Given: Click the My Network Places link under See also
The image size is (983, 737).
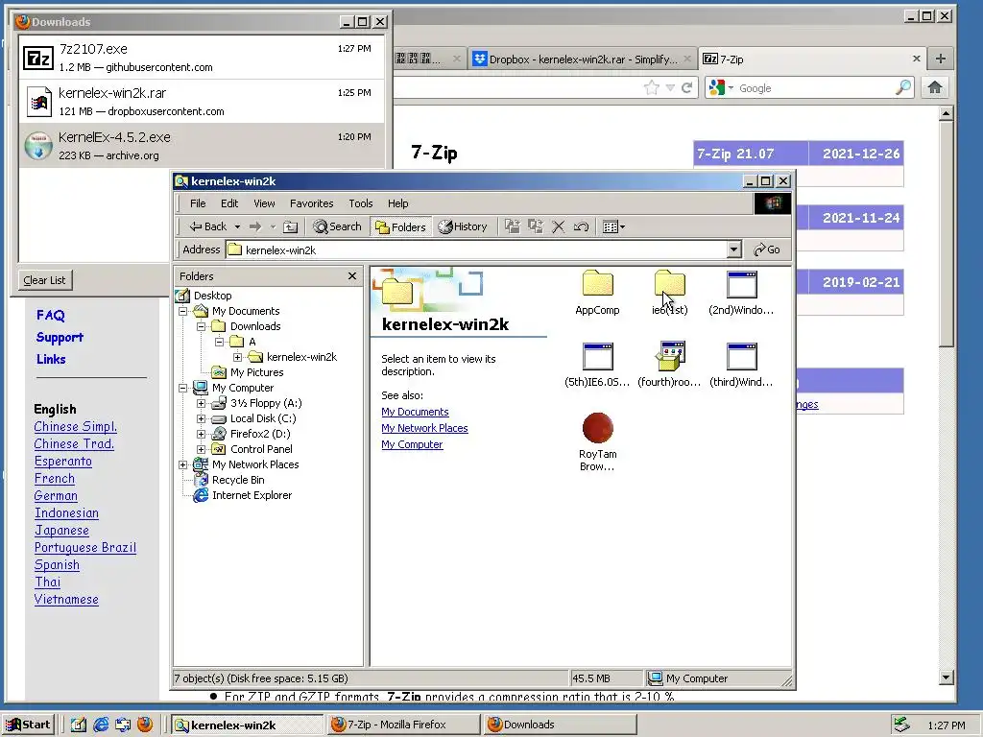Looking at the screenshot, I should [x=424, y=428].
